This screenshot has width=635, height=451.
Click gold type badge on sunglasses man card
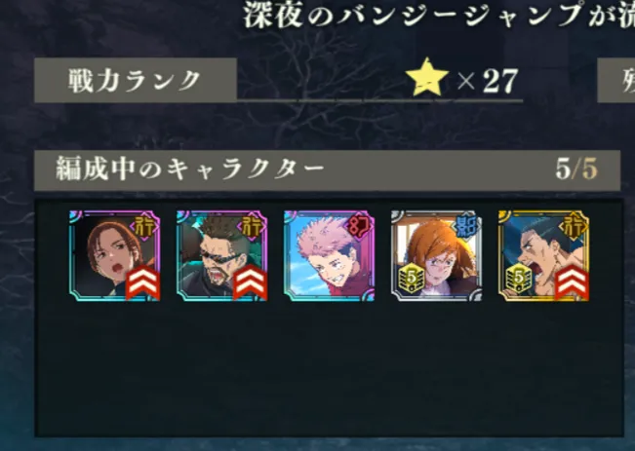(x=252, y=227)
